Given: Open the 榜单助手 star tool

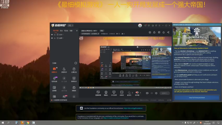Looking at the screenshot, I should (x=74, y=79).
